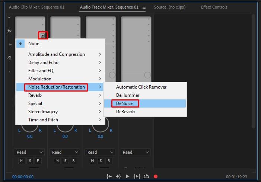Viewport: 261px width, 182px height.
Task: Expand Special submenu
Action: 60,103
